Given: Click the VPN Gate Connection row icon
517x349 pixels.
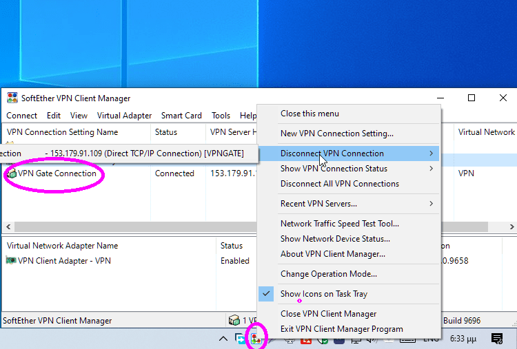Looking at the screenshot, I should tap(12, 173).
